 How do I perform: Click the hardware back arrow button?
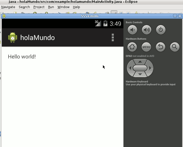(x=161, y=47)
